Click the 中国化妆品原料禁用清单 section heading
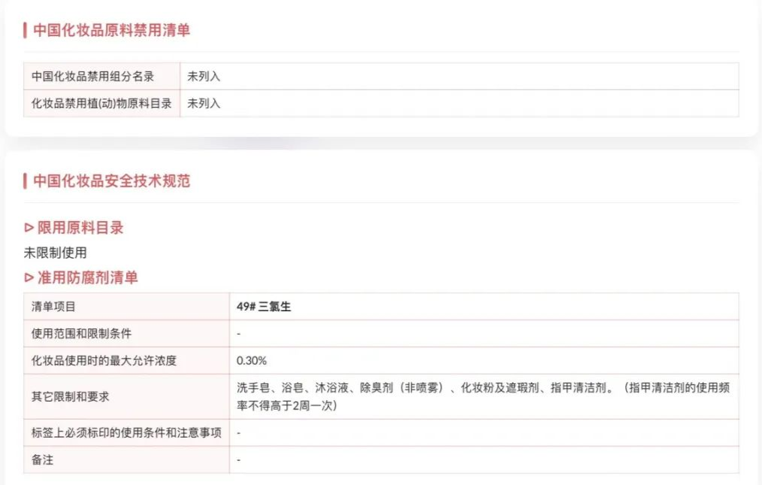The width and height of the screenshot is (762, 485). 111,31
